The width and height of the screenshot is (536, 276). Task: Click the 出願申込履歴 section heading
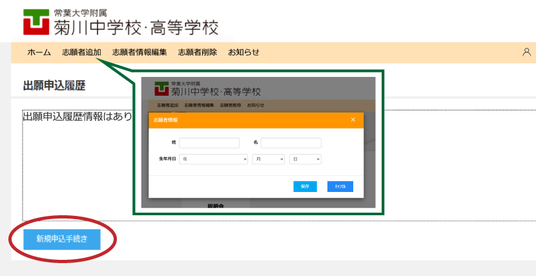[x=54, y=85]
